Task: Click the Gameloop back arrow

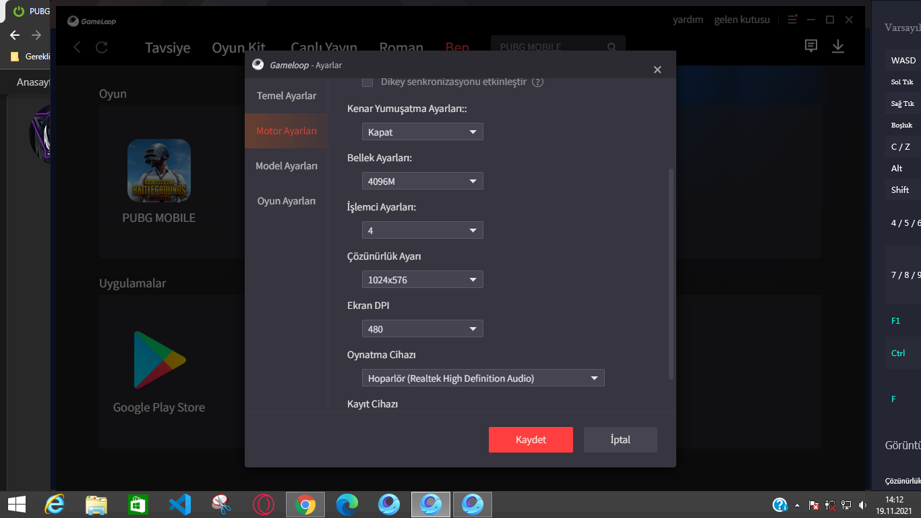Action: [78, 47]
